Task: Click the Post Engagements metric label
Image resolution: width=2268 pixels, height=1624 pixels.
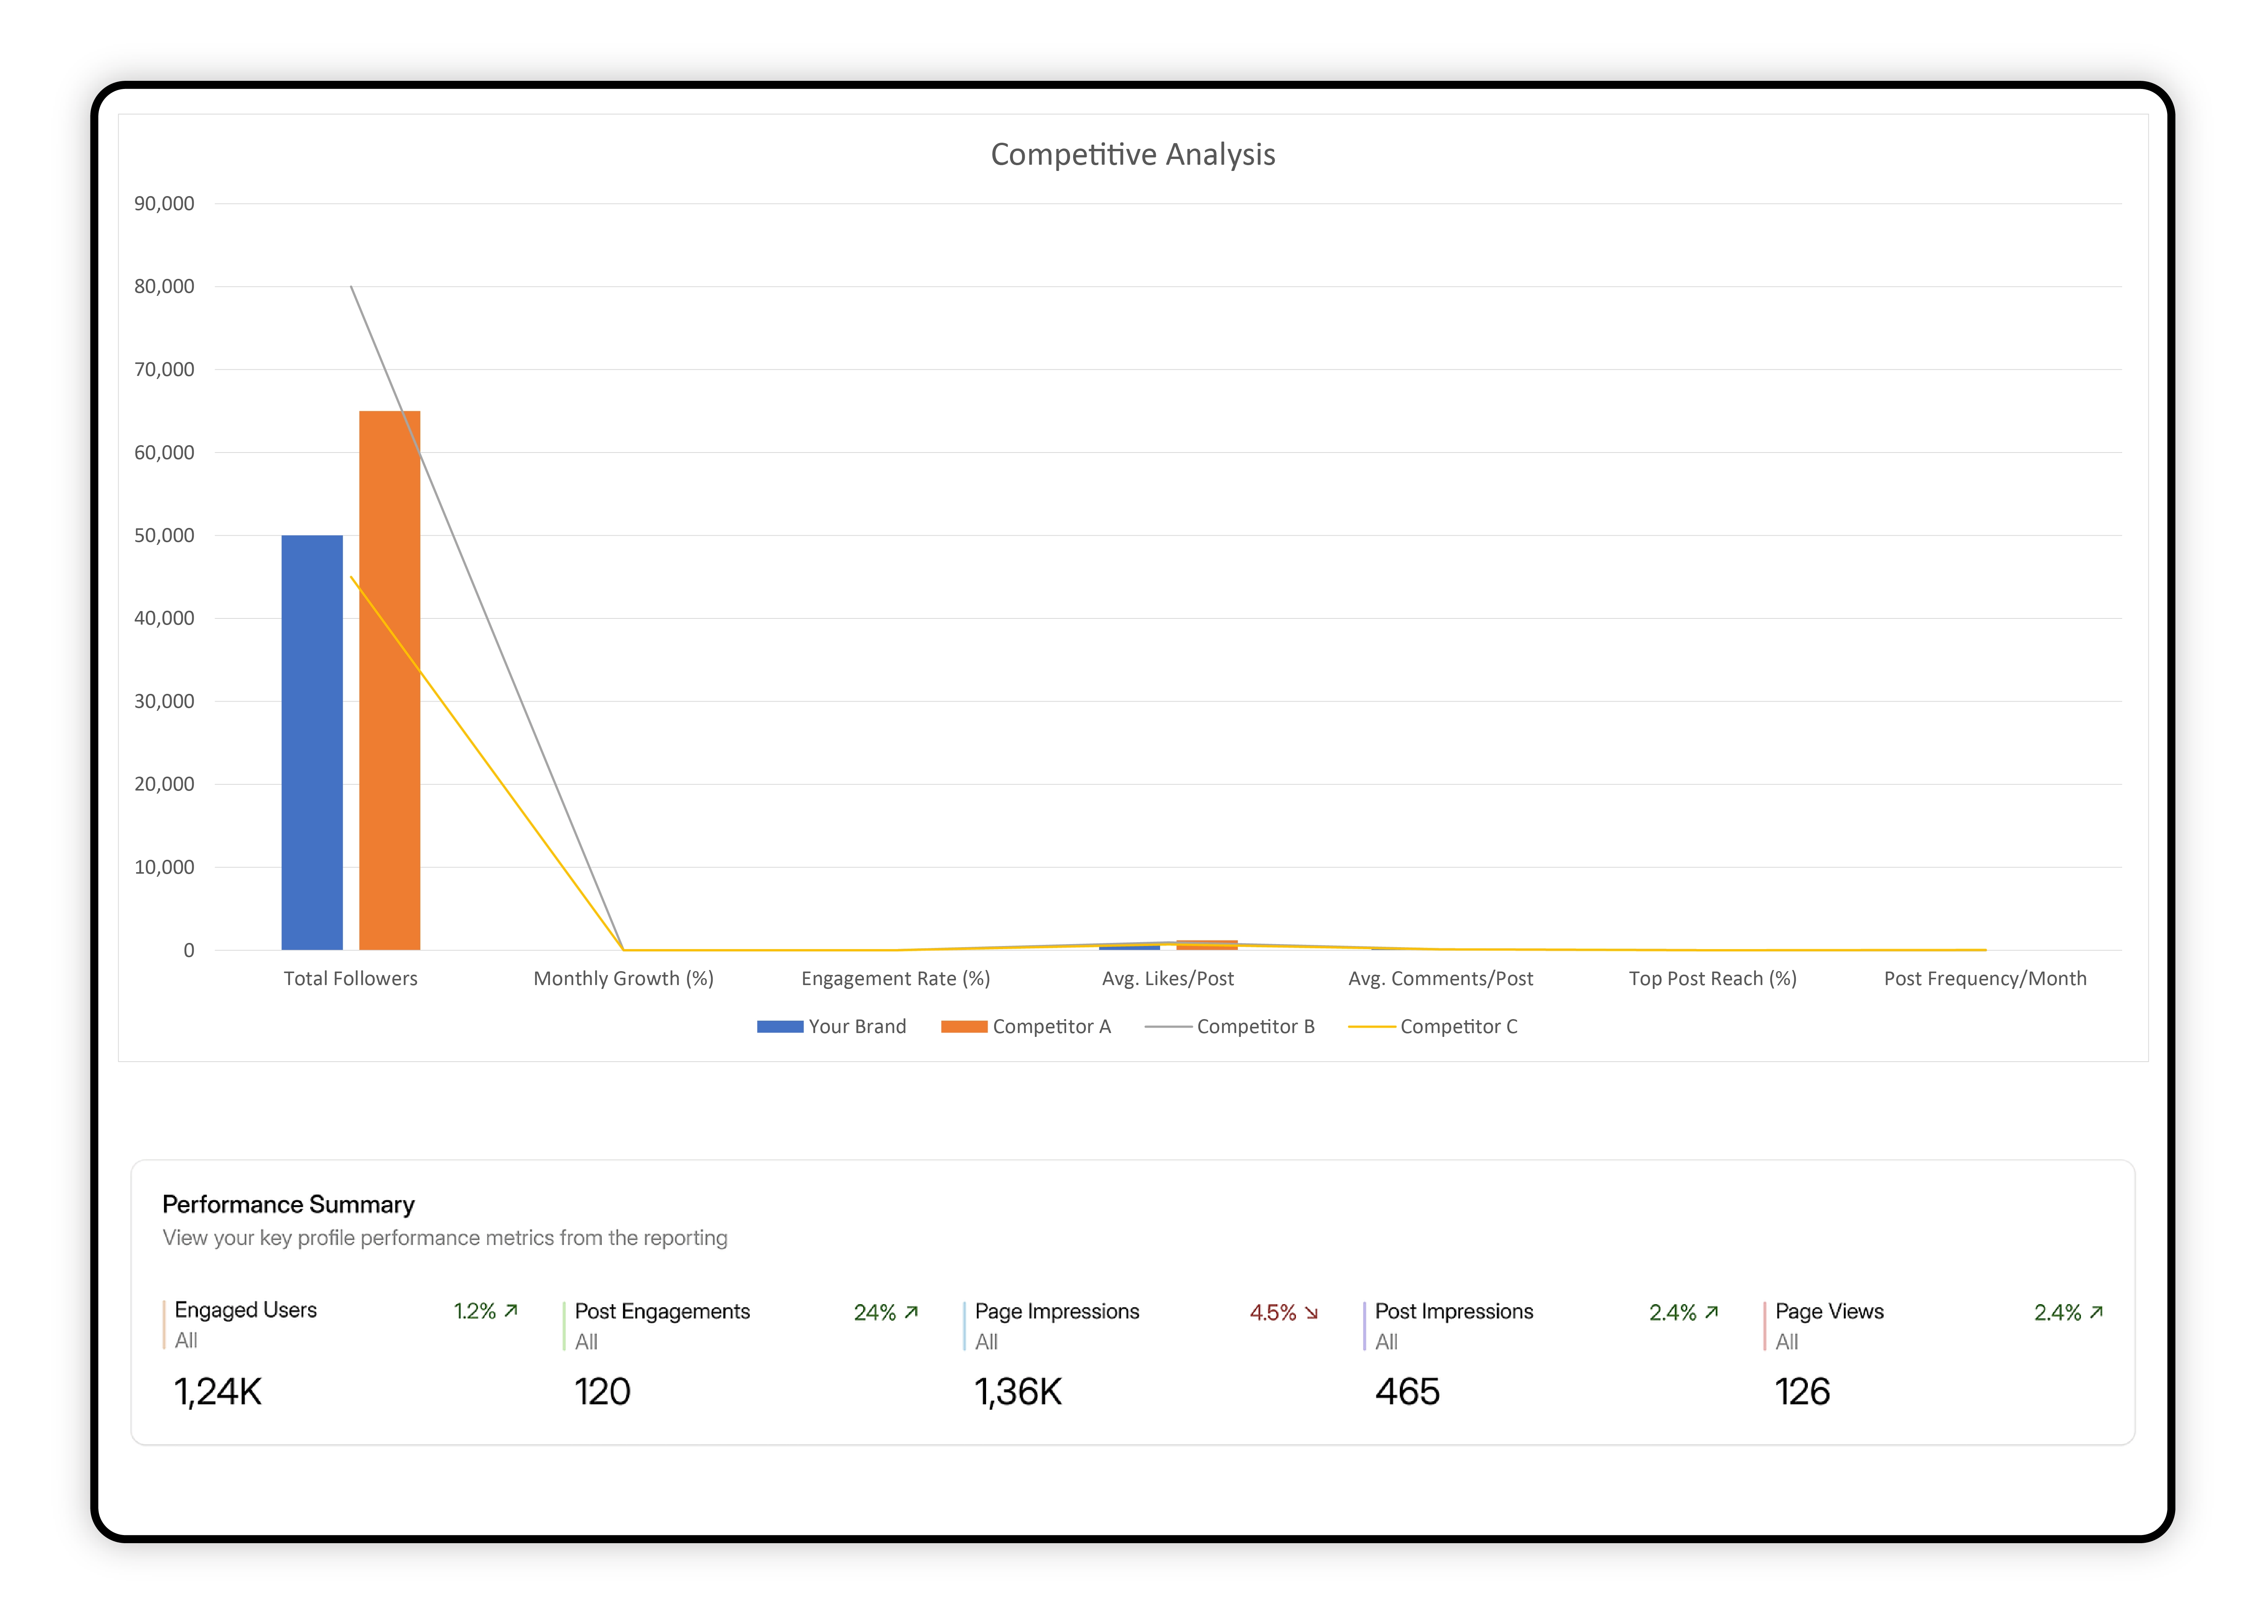Action: point(662,1312)
